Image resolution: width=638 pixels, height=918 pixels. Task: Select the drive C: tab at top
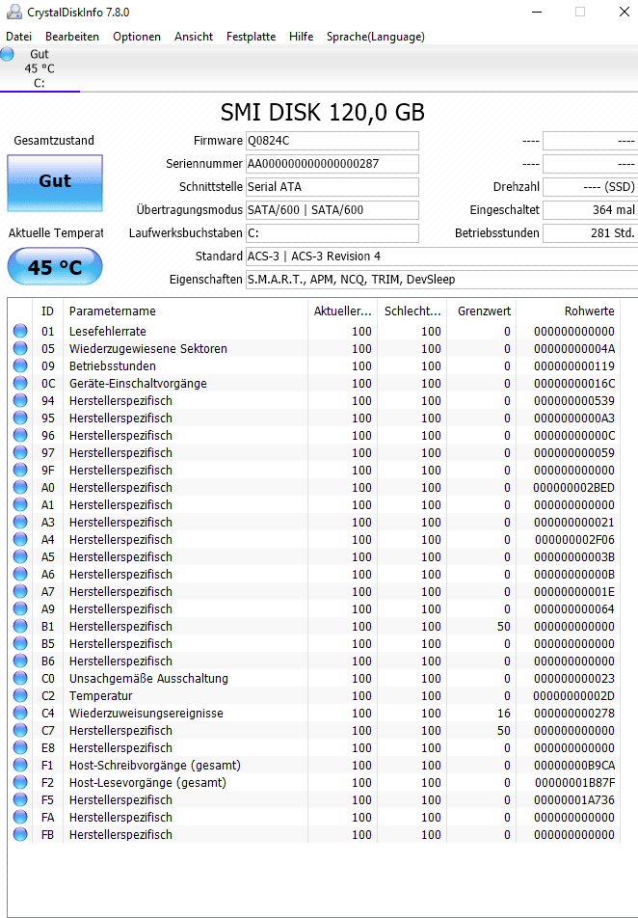(40, 68)
